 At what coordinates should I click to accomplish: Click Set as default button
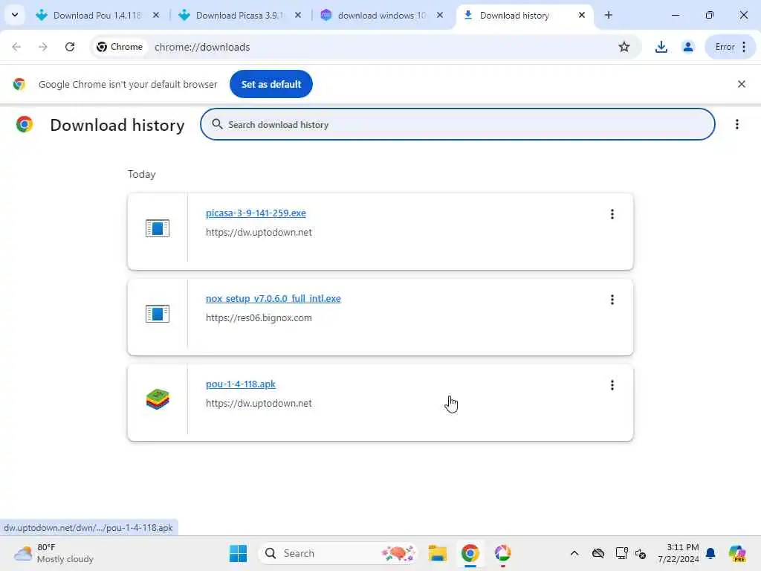(x=271, y=84)
